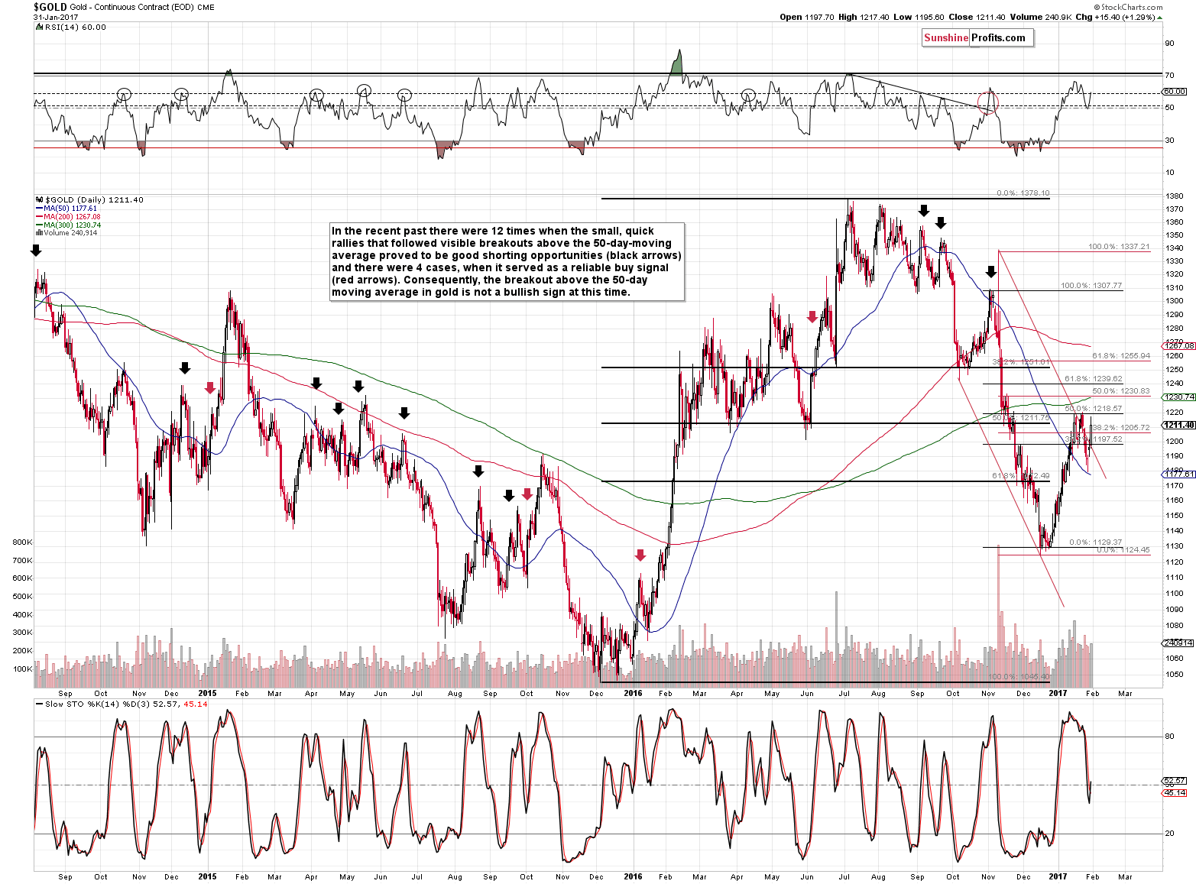Viewport: 1196px width, 884px height.
Task: Click the 52.57 stochastic %K value tag
Action: [x=1175, y=781]
